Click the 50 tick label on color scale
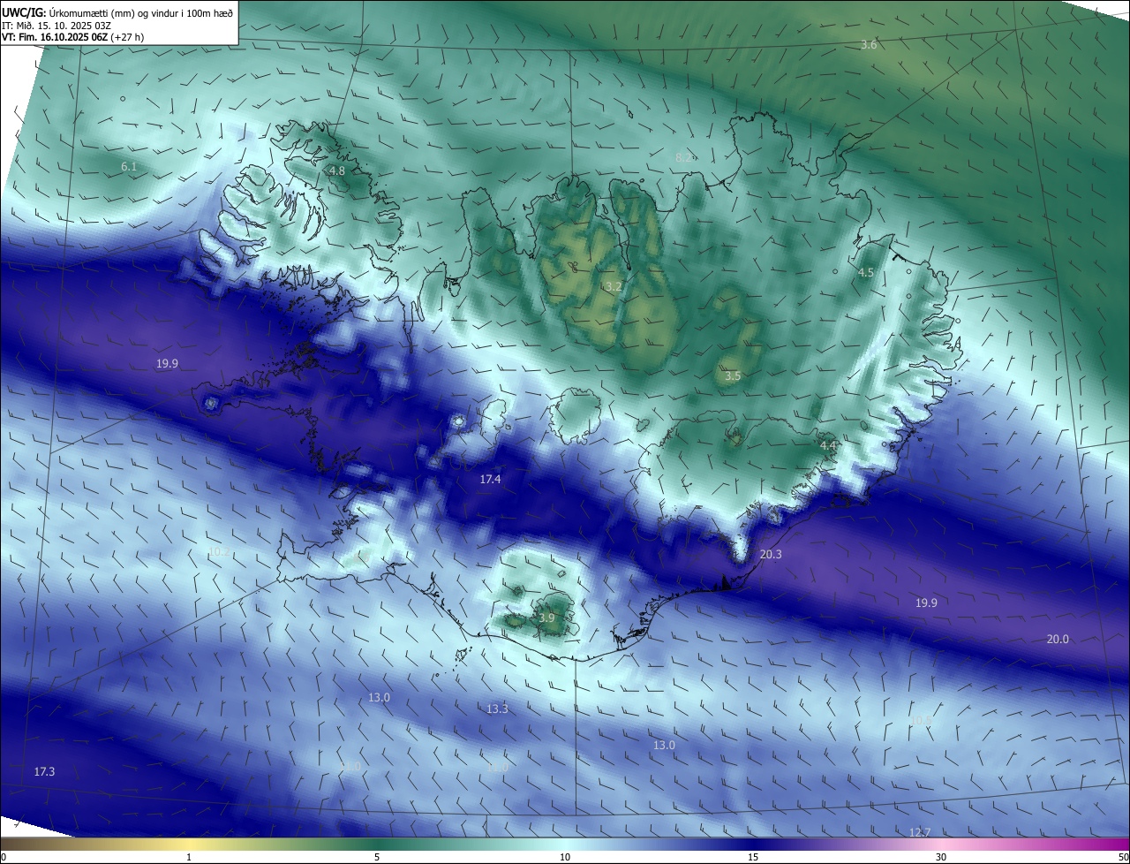This screenshot has width=1130, height=864. 1123,857
